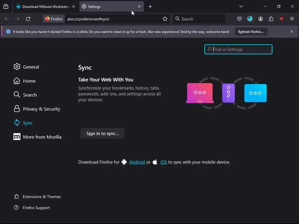Bookmark this page with star icon
This screenshot has width=299, height=224.
165,19
